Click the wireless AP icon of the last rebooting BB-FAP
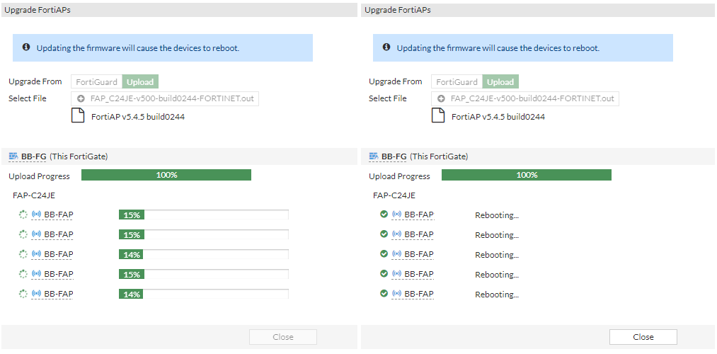This screenshot has height=354, width=717. tap(397, 293)
